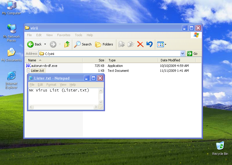Open the Back button history dropdown
The height and width of the screenshot is (165, 232).
click(x=45, y=44)
